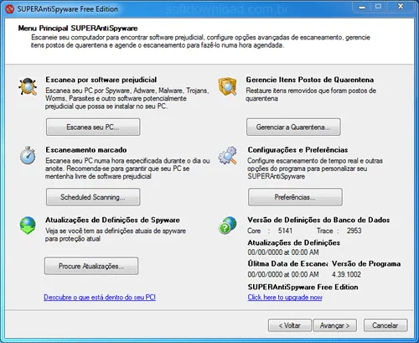The image size is (419, 343).
Task: Click the gears preferences icon
Action: click(228, 155)
